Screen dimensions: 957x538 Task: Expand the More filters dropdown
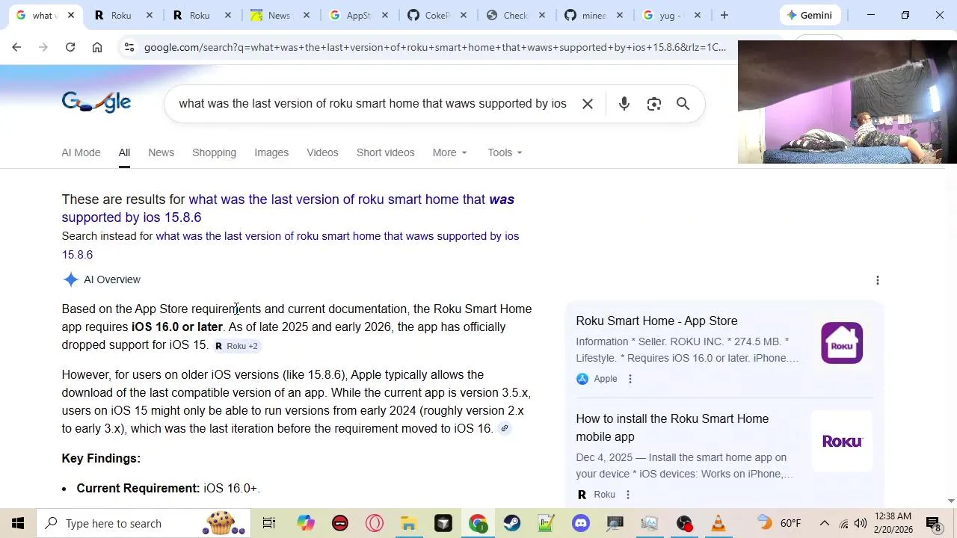pos(449,152)
